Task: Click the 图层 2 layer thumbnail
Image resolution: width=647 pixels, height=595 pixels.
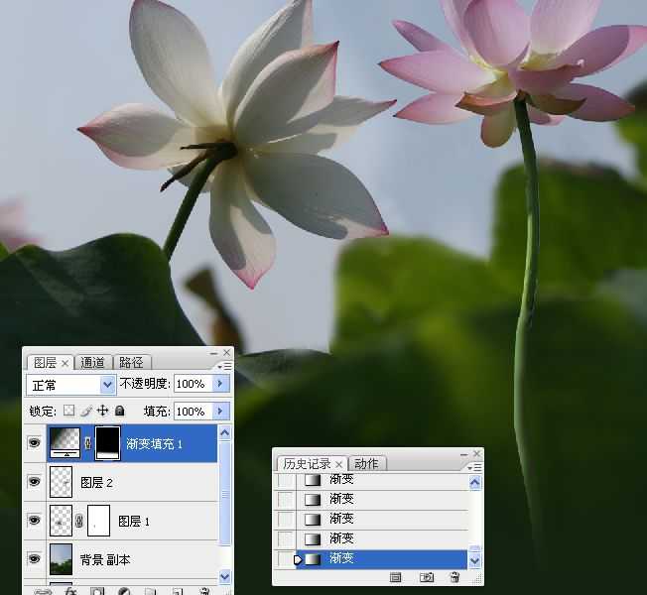Action: [62, 482]
